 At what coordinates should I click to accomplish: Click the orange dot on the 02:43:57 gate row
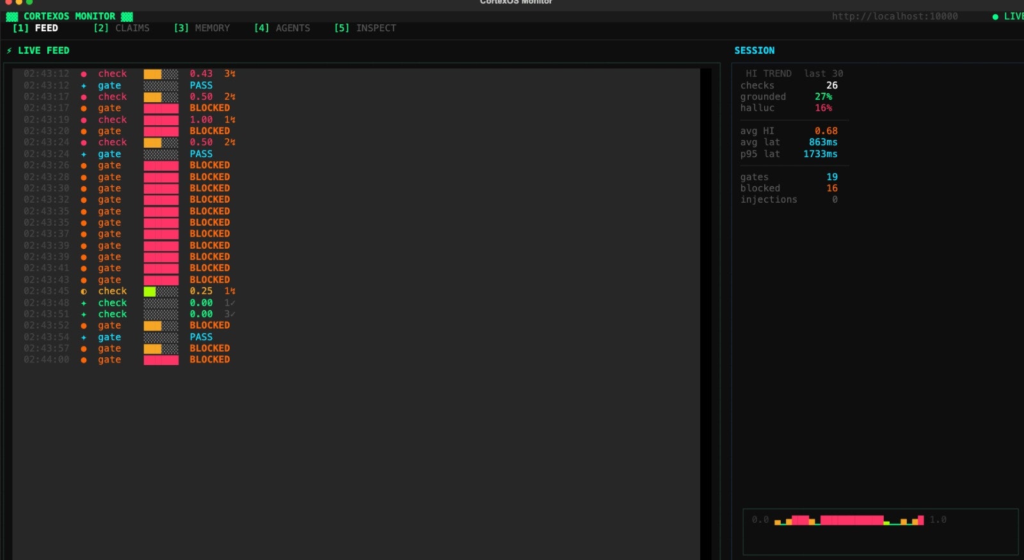(x=84, y=349)
